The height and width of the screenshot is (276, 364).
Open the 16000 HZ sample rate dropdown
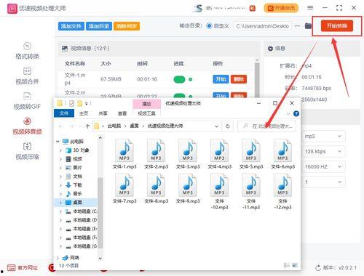(324, 167)
